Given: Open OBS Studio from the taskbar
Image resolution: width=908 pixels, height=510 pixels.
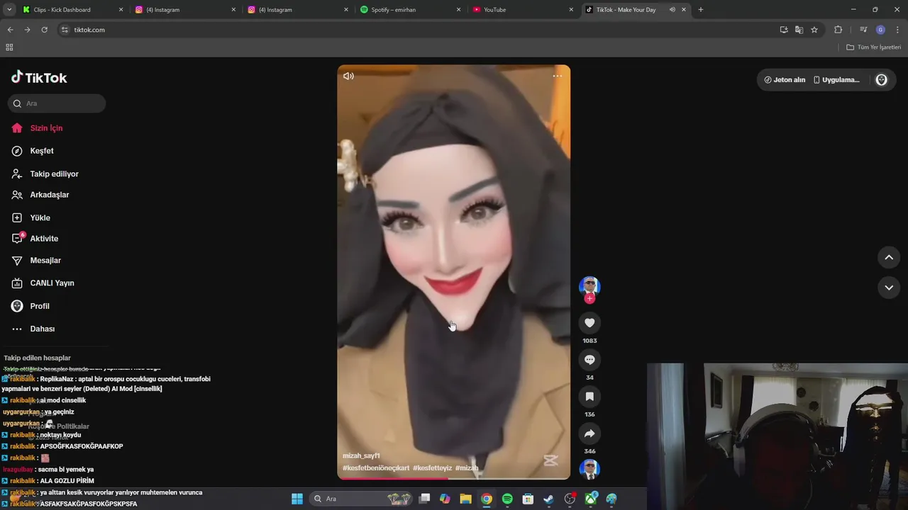Looking at the screenshot, I should [570, 499].
